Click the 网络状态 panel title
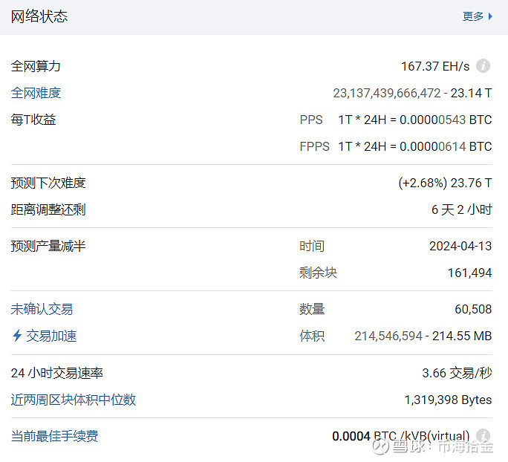The width and height of the screenshot is (508, 462). coord(39,16)
